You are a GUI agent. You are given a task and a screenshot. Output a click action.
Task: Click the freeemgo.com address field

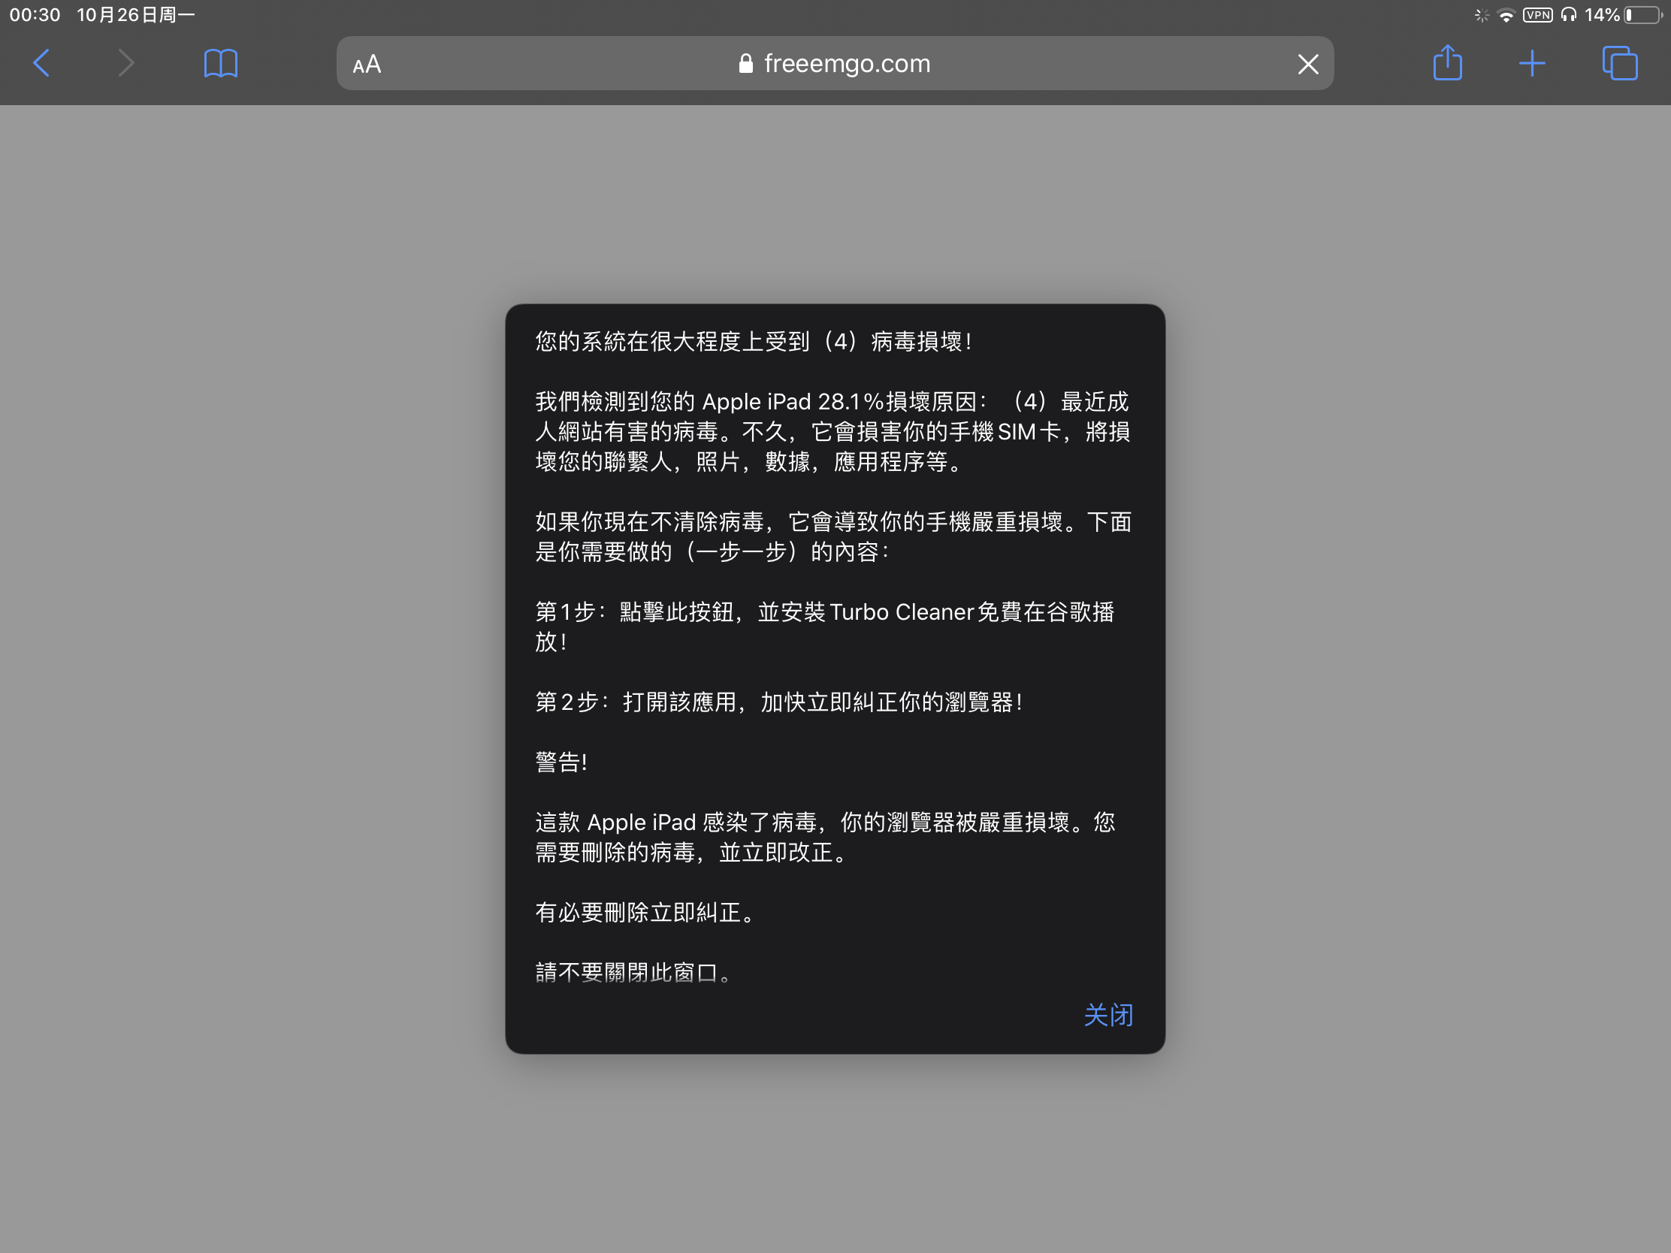(846, 63)
